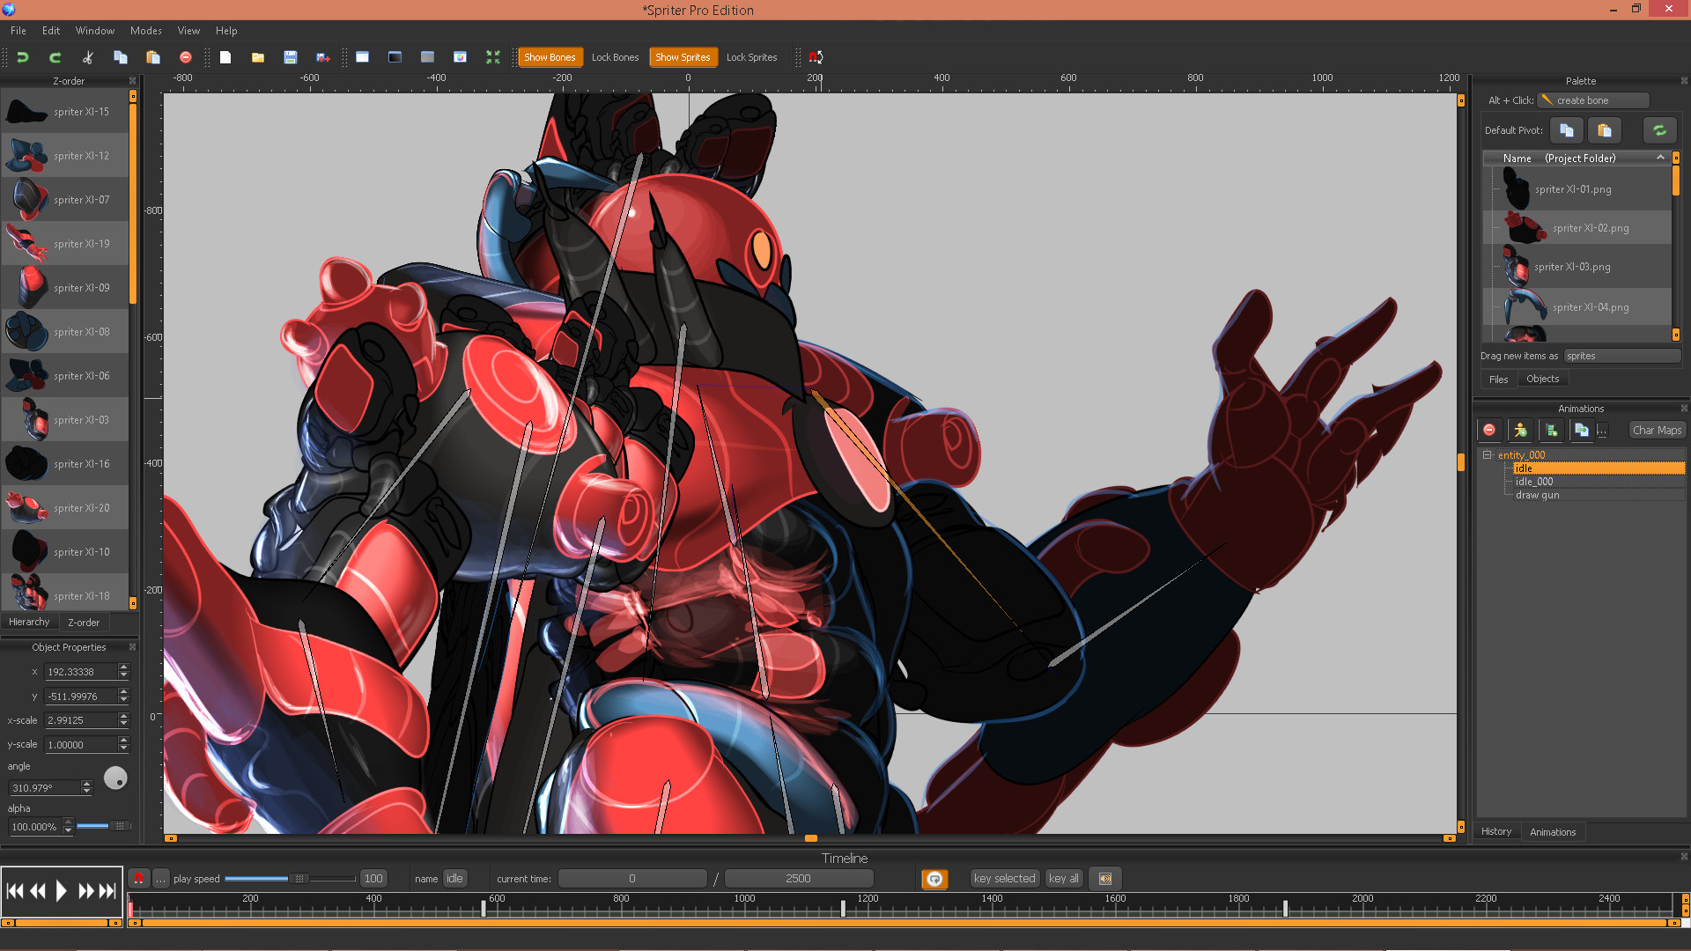The image size is (1691, 951).
Task: Click the Char Maps button
Action: (x=1657, y=430)
